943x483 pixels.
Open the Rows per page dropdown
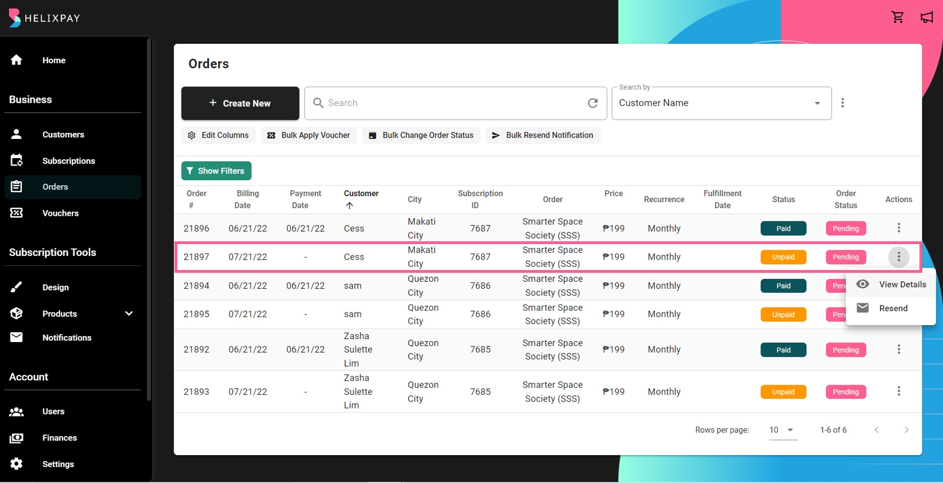coord(783,430)
